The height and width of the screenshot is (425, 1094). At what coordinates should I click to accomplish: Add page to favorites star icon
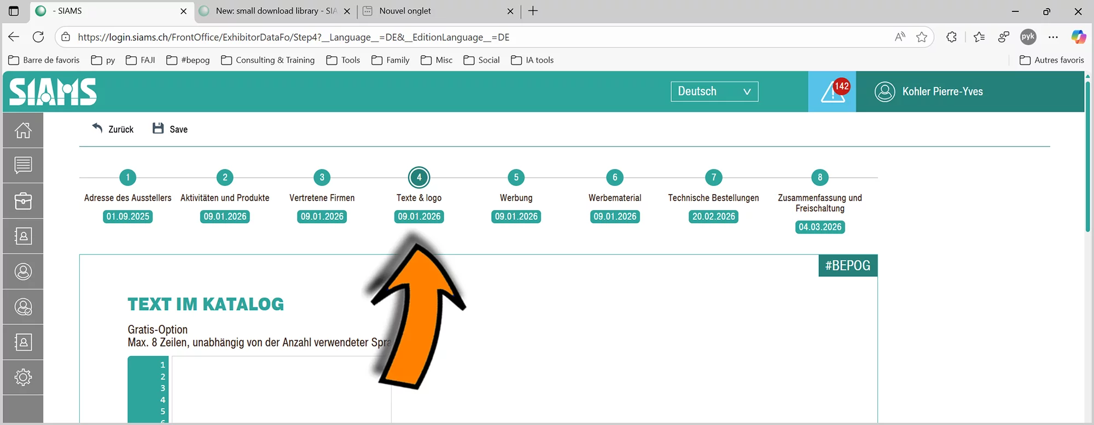(922, 37)
